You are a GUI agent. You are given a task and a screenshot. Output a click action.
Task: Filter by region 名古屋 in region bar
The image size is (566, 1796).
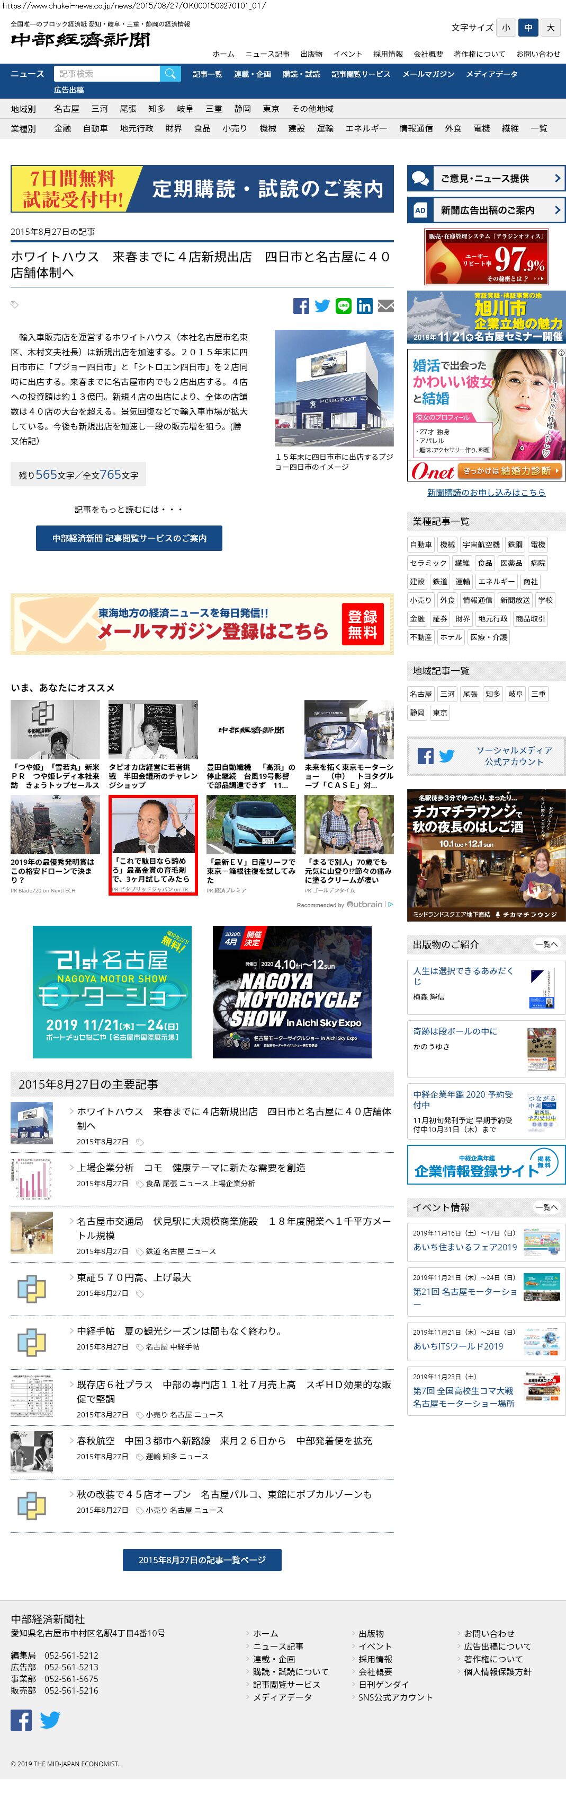point(66,109)
